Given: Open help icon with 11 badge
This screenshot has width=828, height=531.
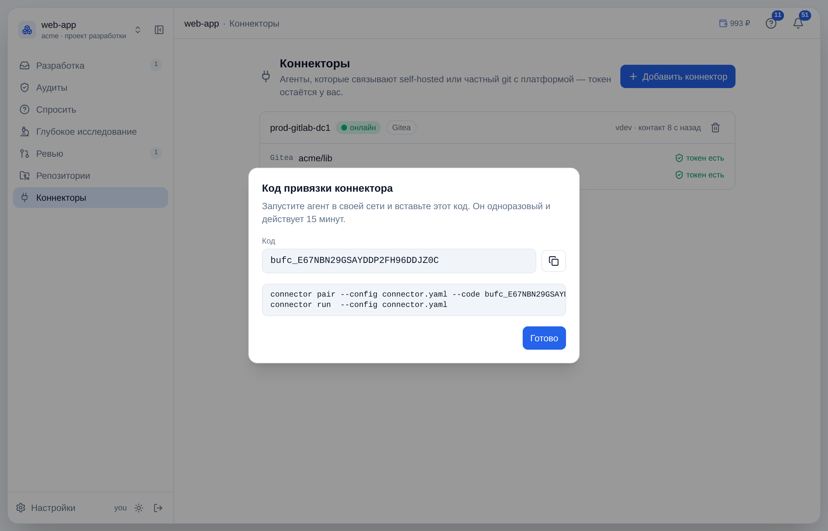Looking at the screenshot, I should [x=771, y=23].
